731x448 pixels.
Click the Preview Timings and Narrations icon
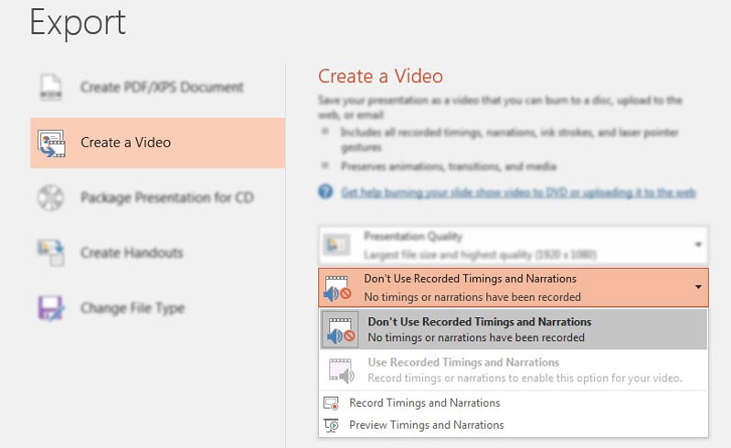tap(331, 425)
